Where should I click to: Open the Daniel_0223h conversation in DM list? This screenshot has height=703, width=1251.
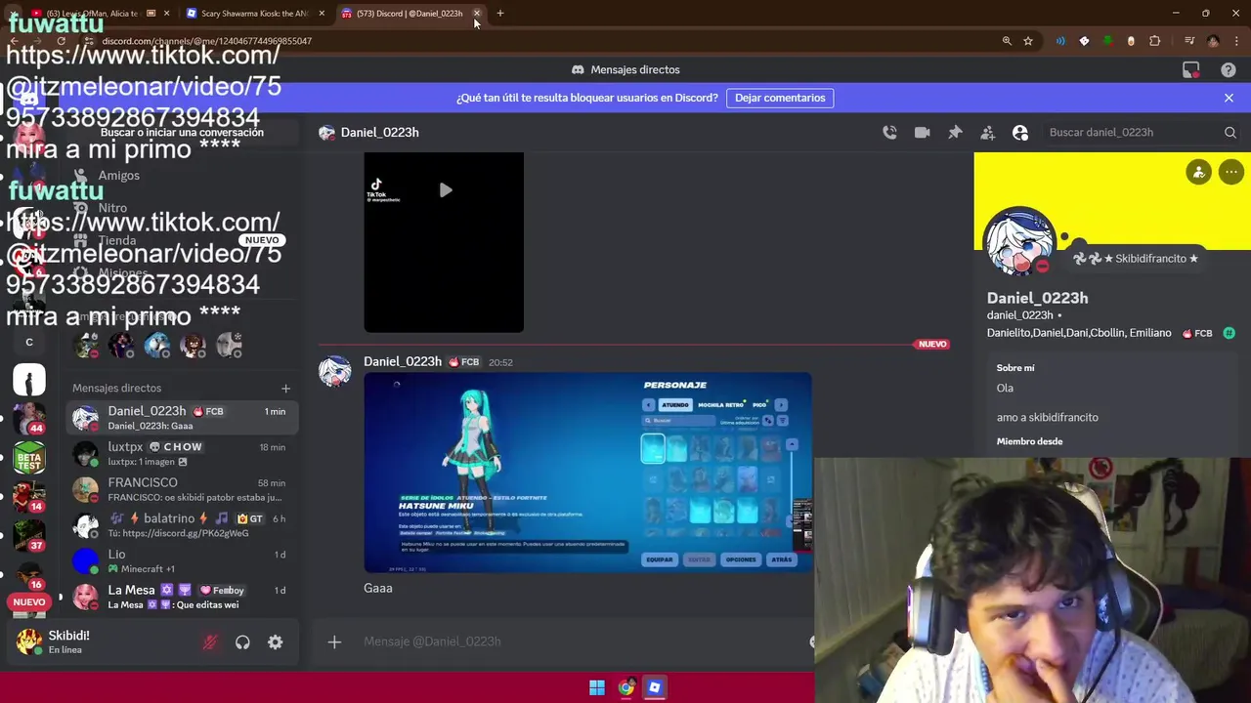tap(182, 418)
